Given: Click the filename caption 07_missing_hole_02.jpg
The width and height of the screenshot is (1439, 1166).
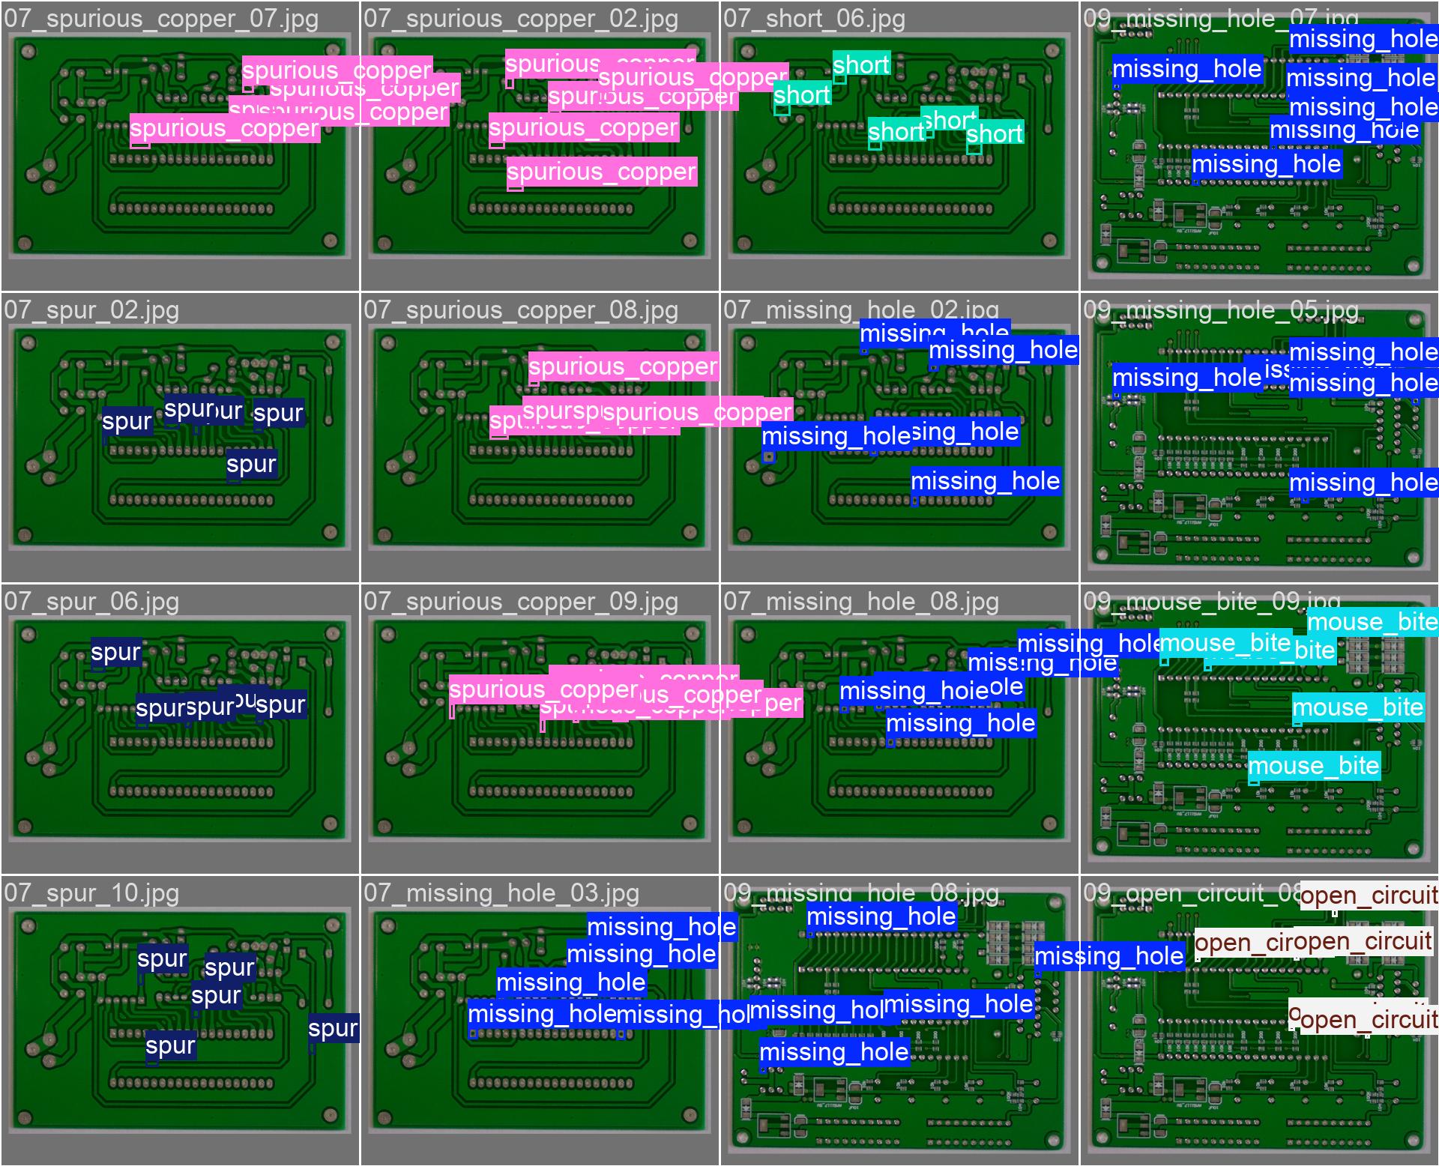Looking at the screenshot, I should [860, 309].
